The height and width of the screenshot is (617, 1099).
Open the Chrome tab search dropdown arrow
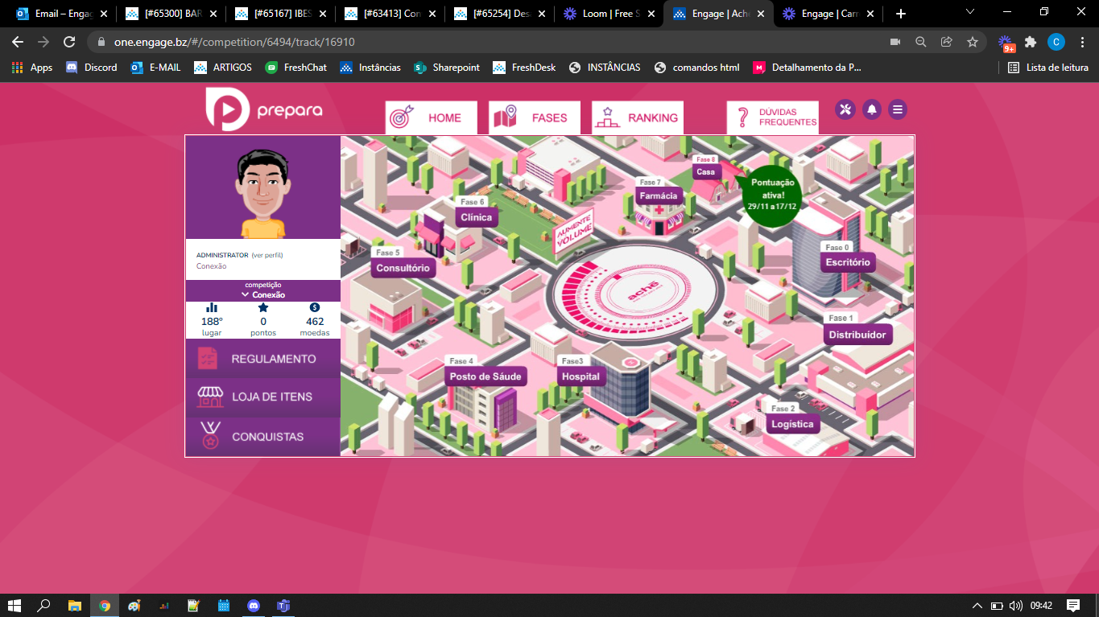969,13
